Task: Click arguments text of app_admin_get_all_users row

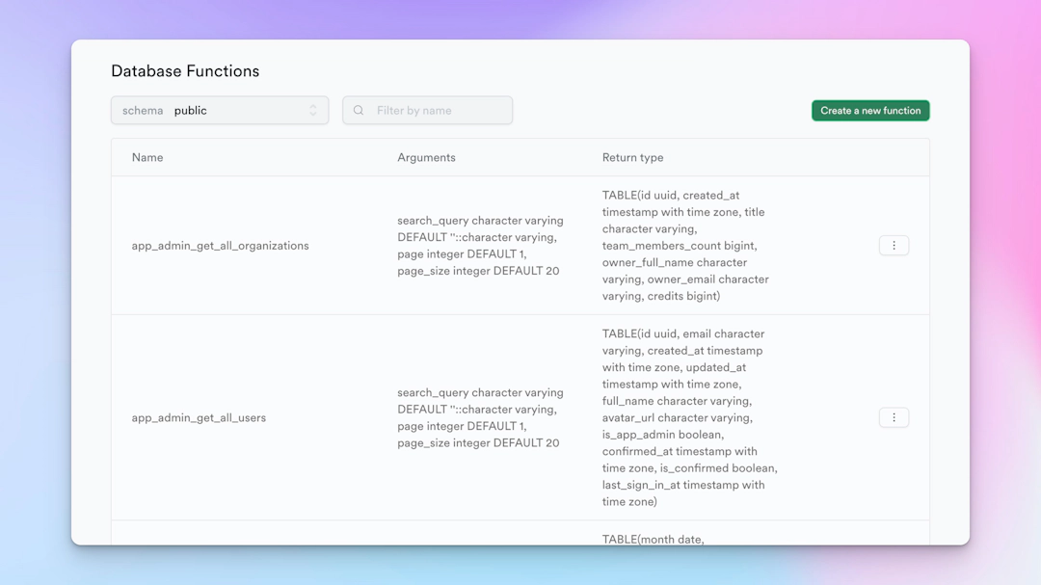Action: pos(480,417)
